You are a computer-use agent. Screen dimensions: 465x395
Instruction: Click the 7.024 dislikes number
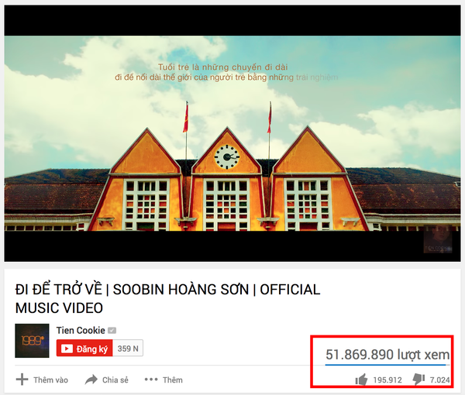(439, 380)
